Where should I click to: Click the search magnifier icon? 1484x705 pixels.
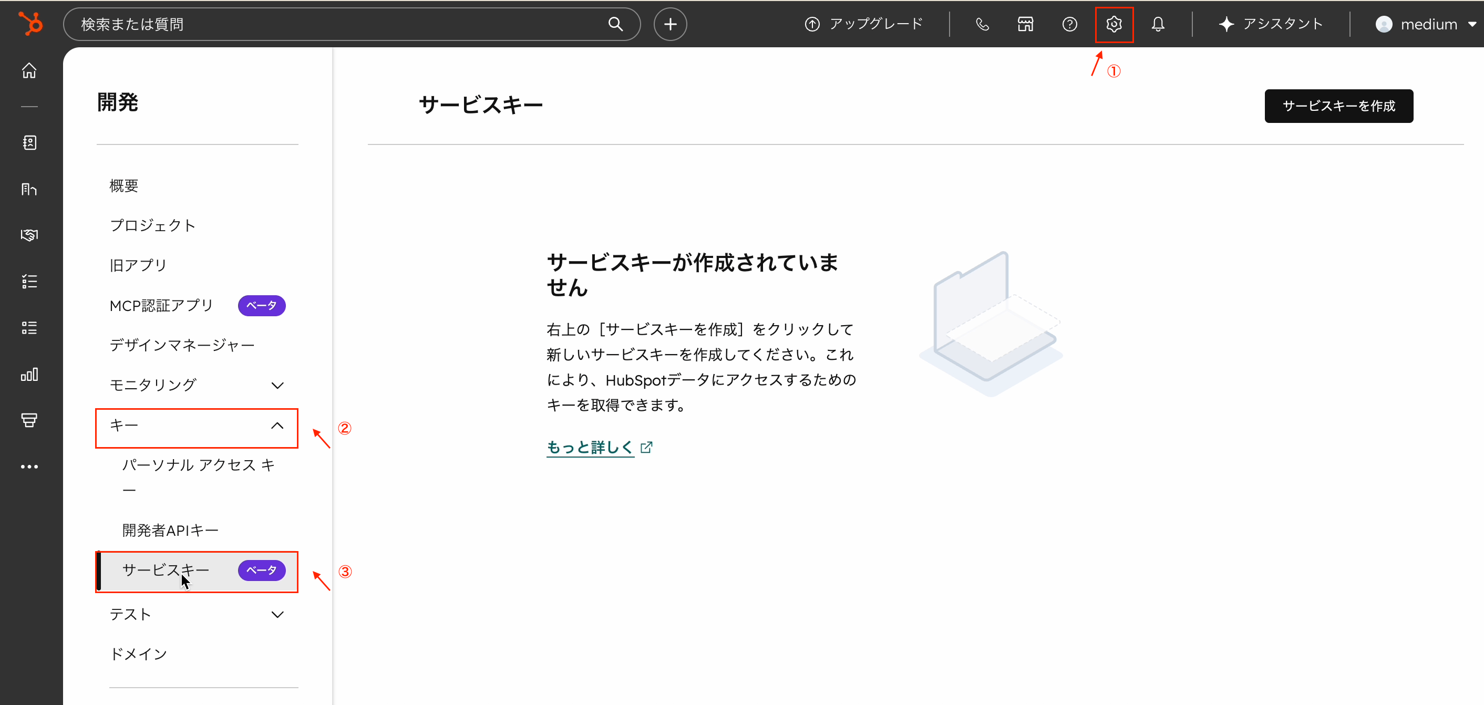coord(615,24)
